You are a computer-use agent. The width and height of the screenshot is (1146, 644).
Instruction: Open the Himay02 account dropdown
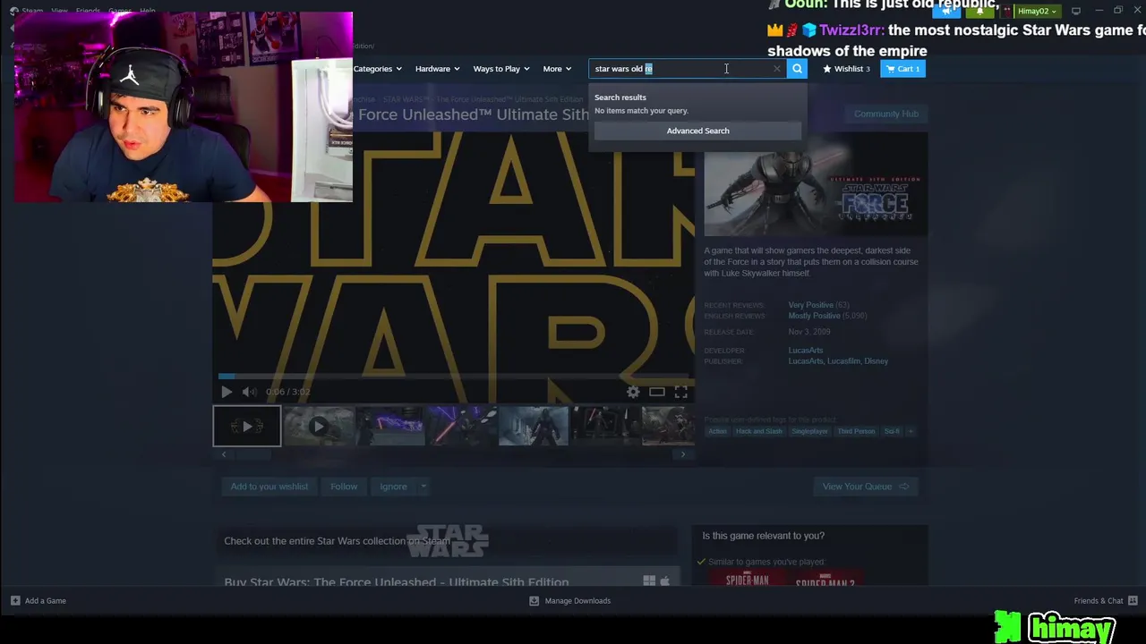point(1037,11)
